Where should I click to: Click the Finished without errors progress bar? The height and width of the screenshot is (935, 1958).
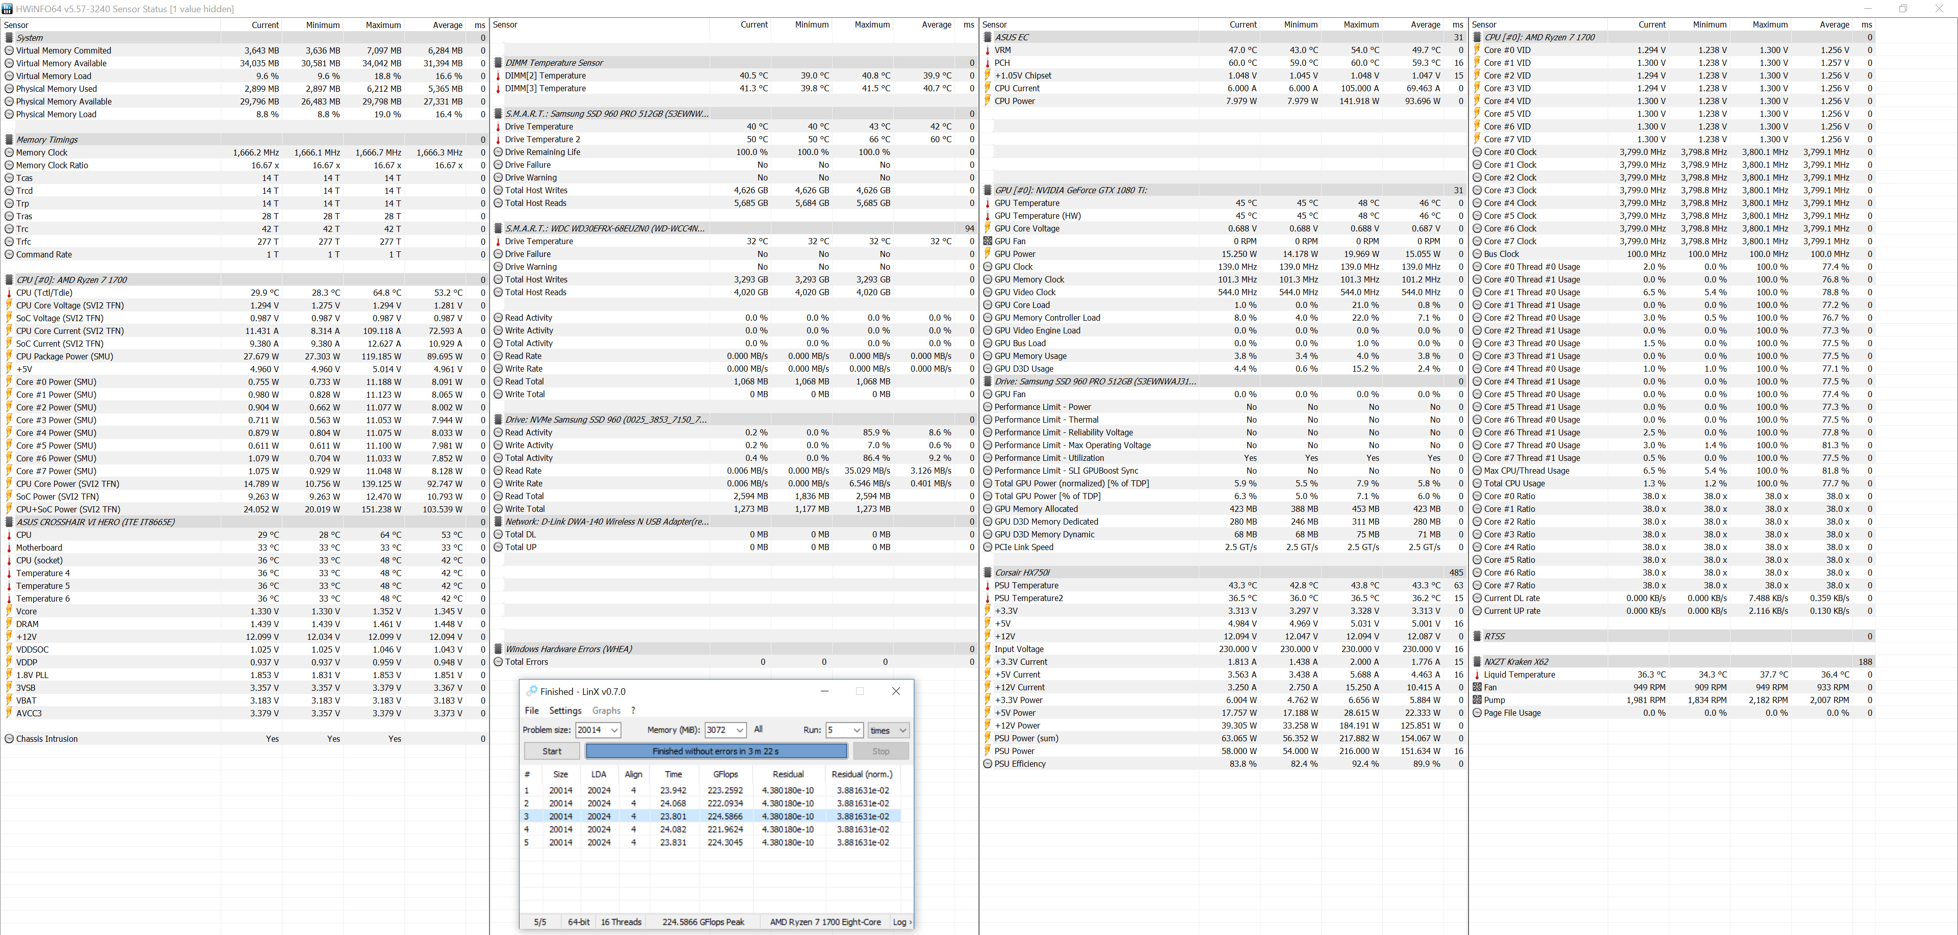click(715, 751)
